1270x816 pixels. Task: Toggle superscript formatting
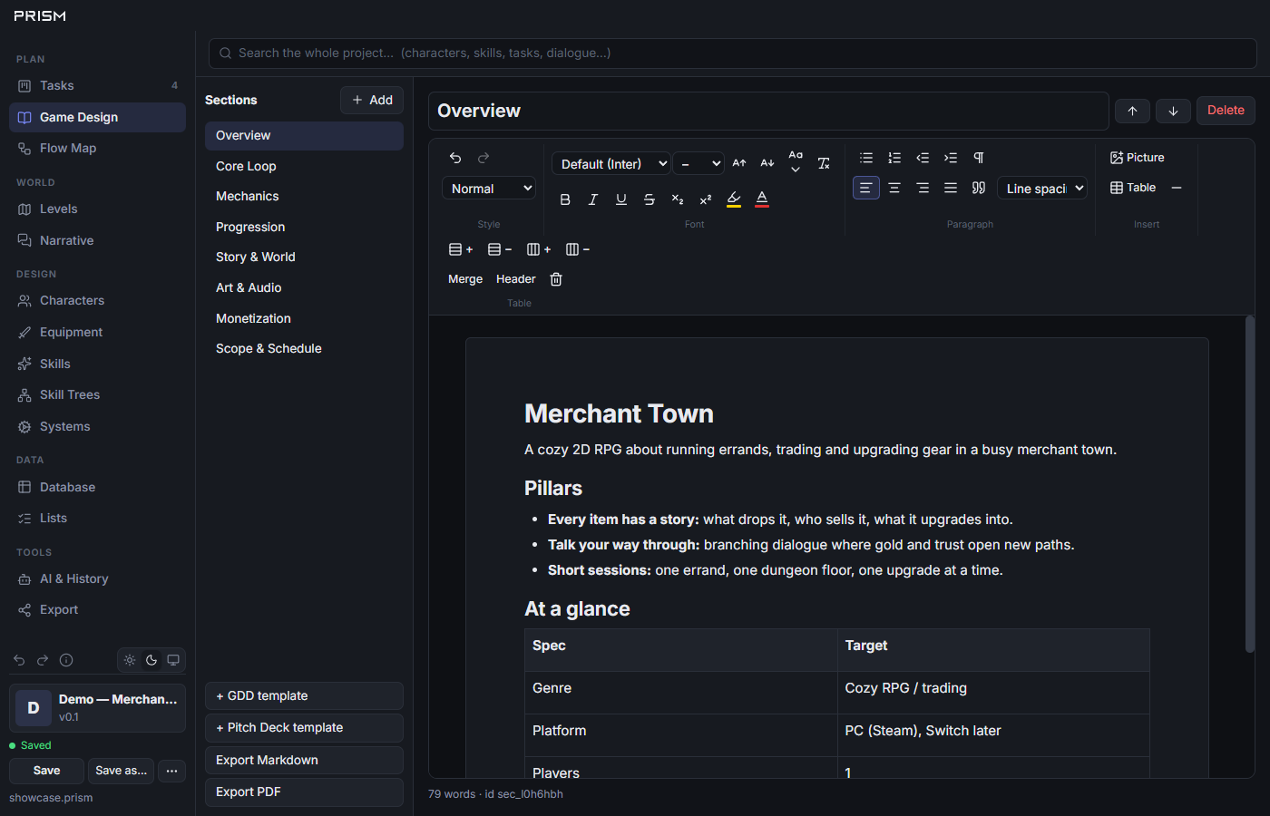coord(706,199)
